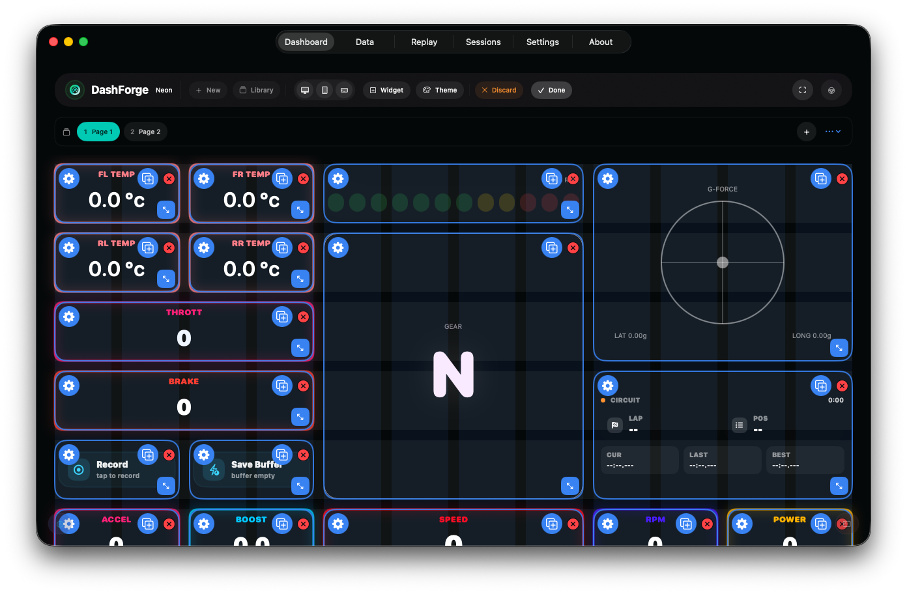Open the SPEED widget settings gear
This screenshot has height=594, width=907.
pyautogui.click(x=338, y=524)
